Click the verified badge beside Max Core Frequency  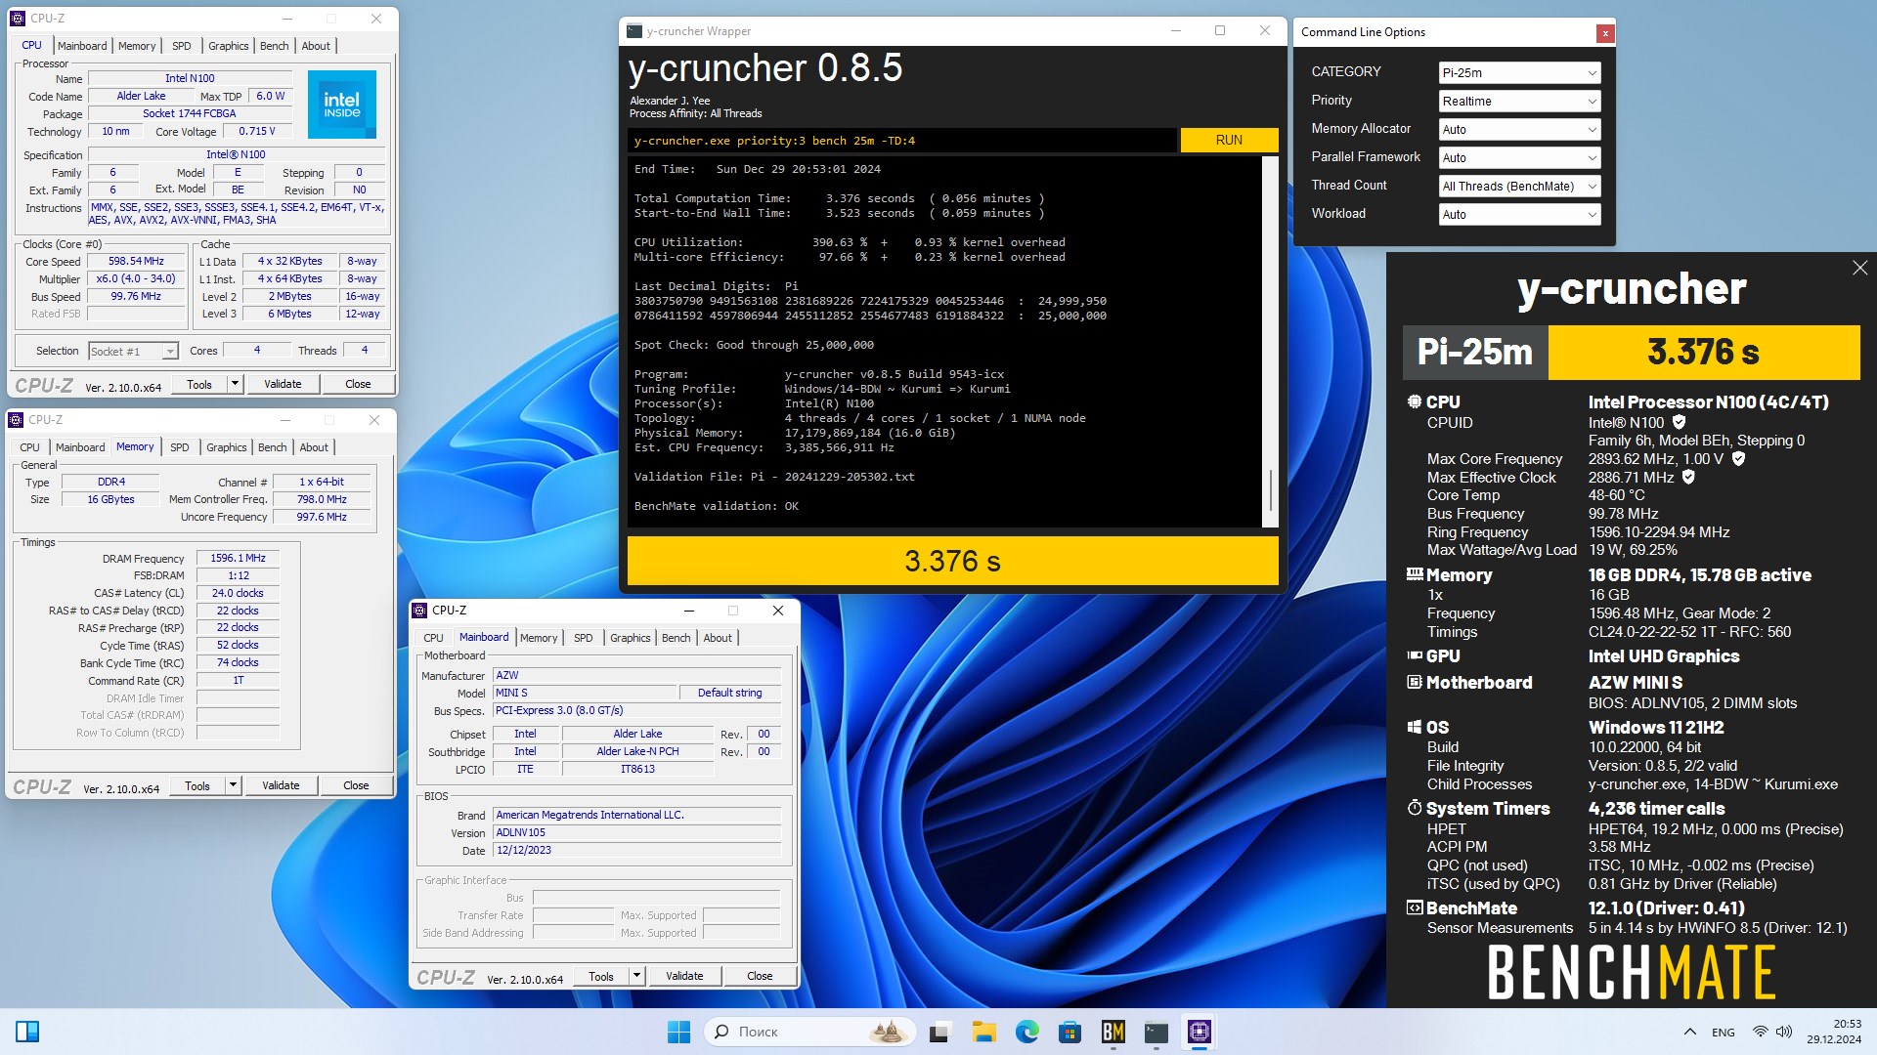[1738, 458]
